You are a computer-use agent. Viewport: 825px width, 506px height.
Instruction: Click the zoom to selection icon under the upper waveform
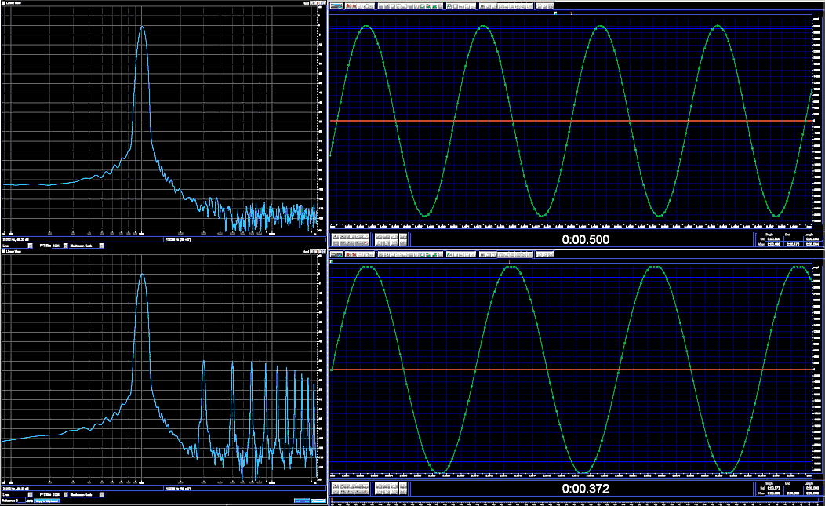tap(379, 242)
